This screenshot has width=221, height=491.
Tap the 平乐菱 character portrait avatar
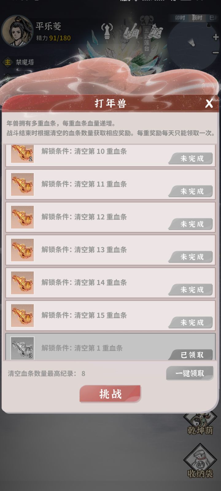[17, 31]
